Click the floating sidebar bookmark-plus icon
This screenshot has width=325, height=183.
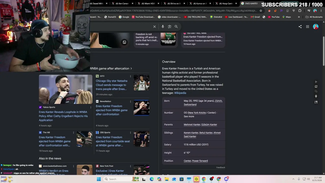pyautogui.click(x=316, y=87)
